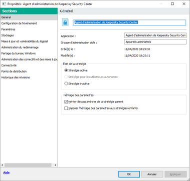This screenshot has width=190, height=181.
Task: Select the Stratégie active radio button
Action: tap(66, 70)
